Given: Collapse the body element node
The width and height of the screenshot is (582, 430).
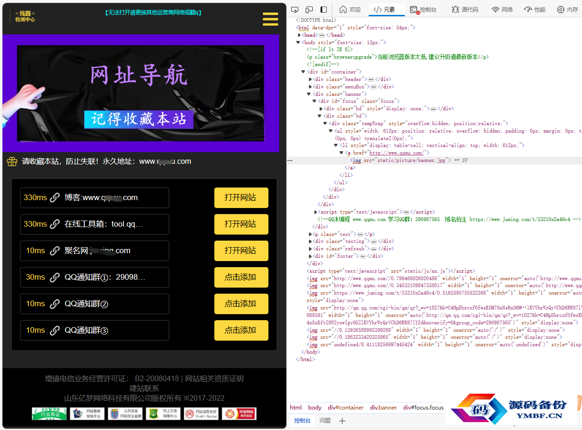Looking at the screenshot, I should coord(299,42).
